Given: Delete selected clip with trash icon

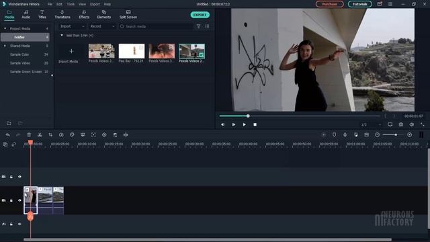Looking at the screenshot, I should (29, 134).
